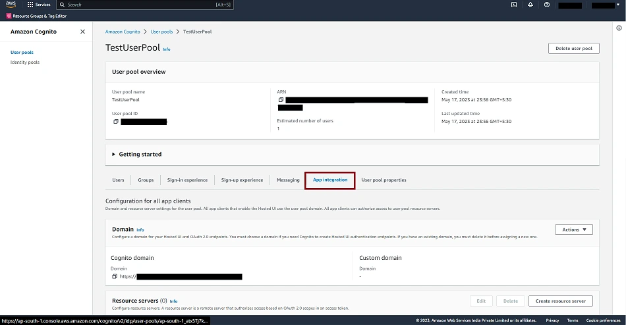
Task: Open the Privacy footer link
Action: pyautogui.click(x=552, y=320)
